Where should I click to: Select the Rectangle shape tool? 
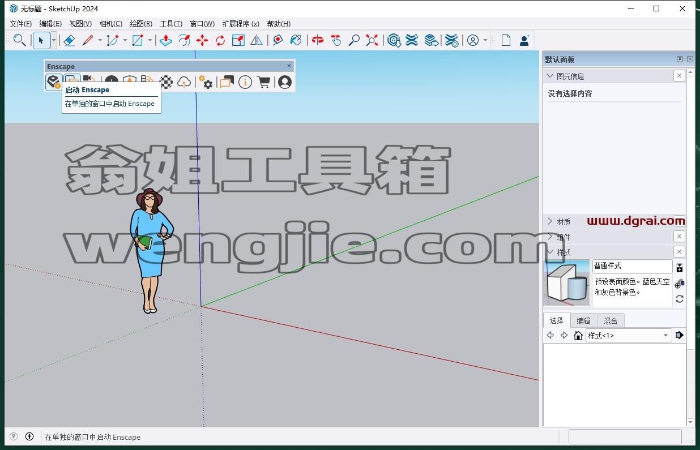click(138, 40)
